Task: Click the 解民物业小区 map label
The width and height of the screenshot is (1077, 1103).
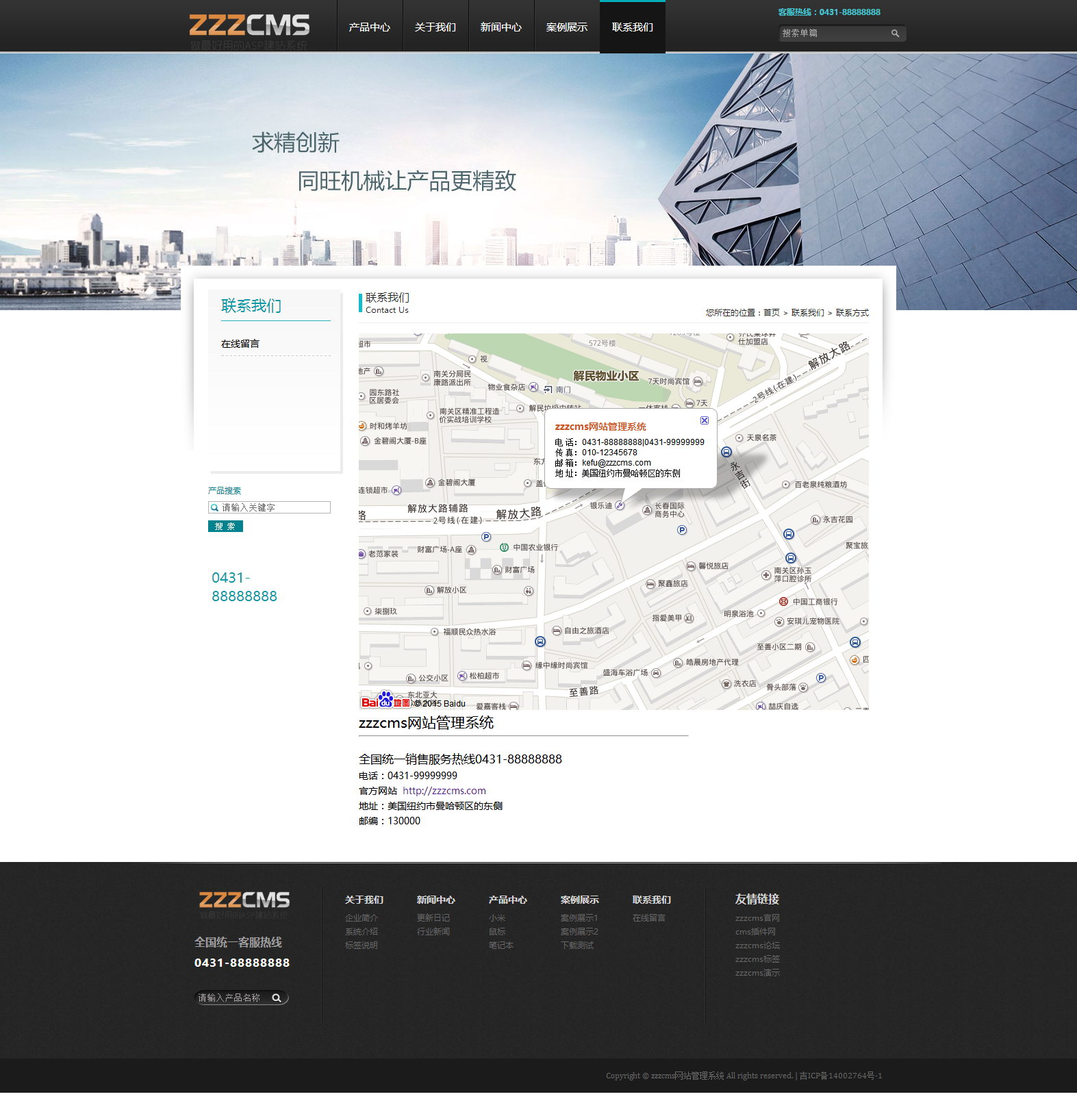Action: (606, 376)
